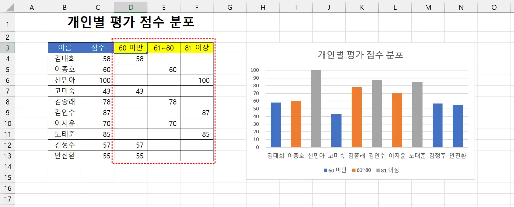Click the y-axis value 50 on chart

click(x=256, y=109)
